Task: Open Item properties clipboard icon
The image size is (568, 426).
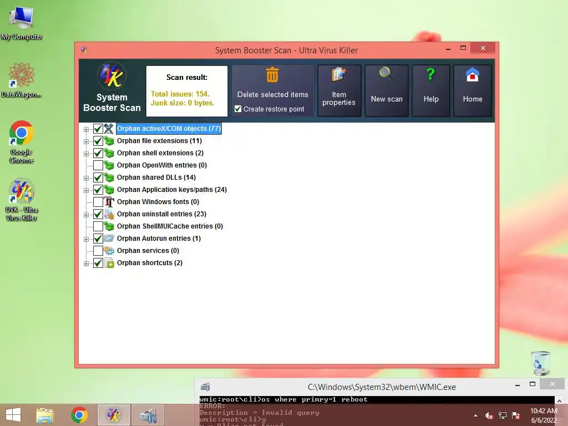Action: click(339, 75)
